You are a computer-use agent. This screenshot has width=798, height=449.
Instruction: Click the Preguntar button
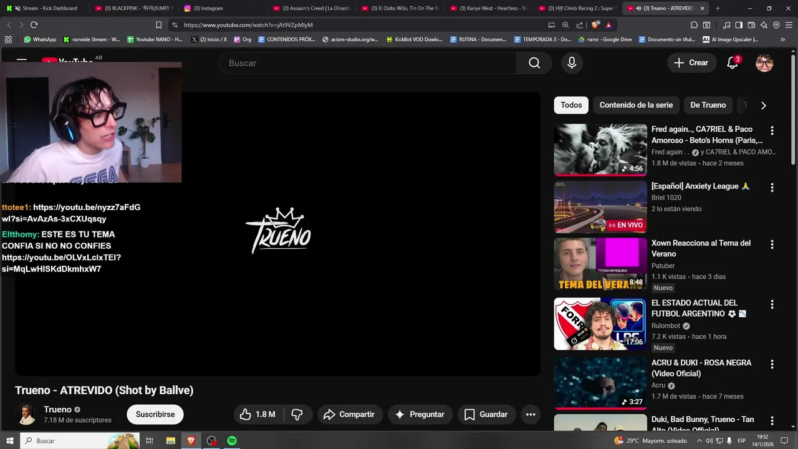tap(420, 414)
